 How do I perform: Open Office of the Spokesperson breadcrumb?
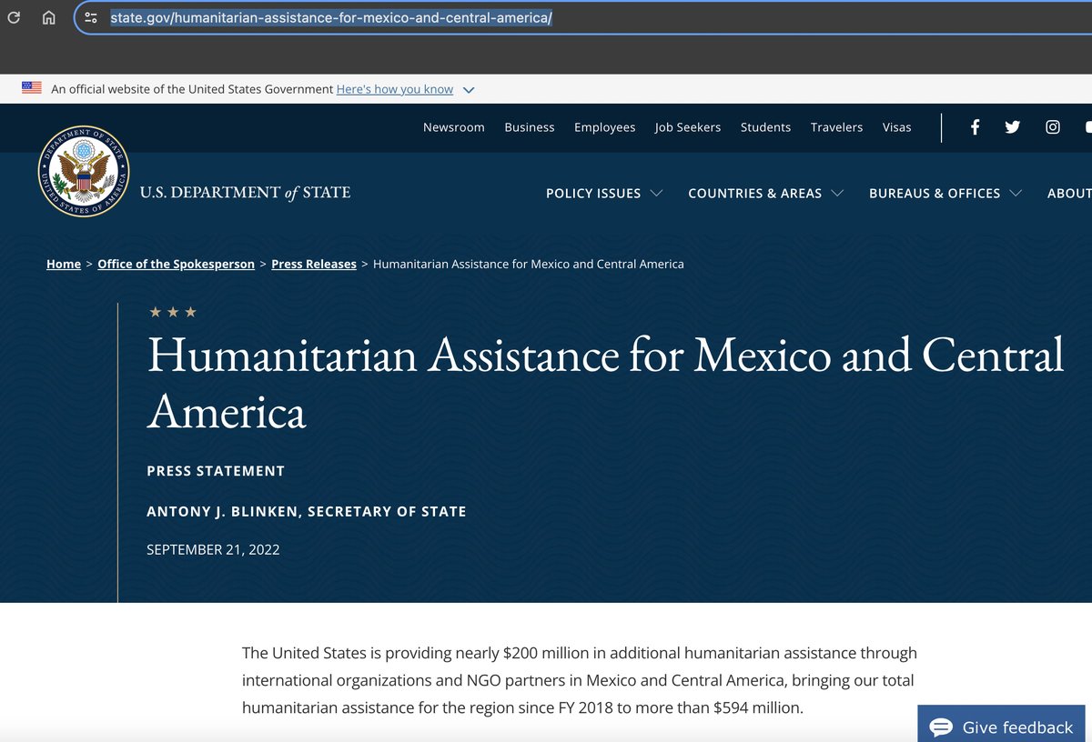(177, 264)
